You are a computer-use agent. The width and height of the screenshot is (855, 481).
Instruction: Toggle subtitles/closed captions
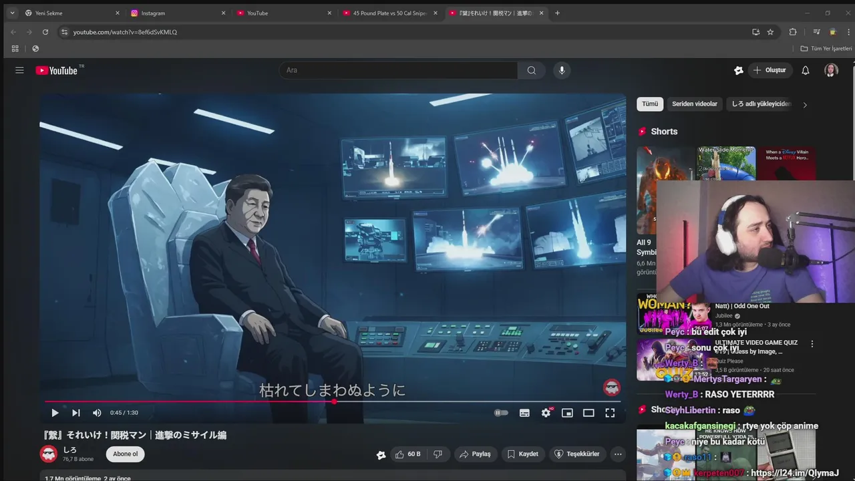point(524,413)
